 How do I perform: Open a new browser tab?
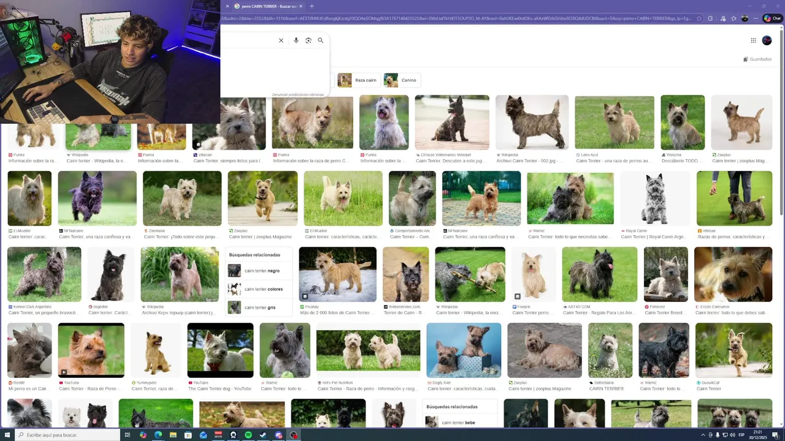[312, 6]
